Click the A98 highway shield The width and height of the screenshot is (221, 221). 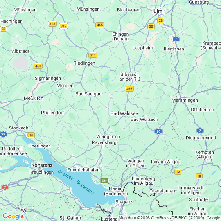pyautogui.click(x=3, y=134)
